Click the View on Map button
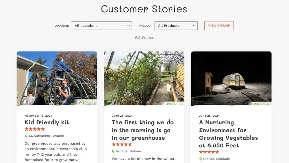 pyautogui.click(x=219, y=26)
